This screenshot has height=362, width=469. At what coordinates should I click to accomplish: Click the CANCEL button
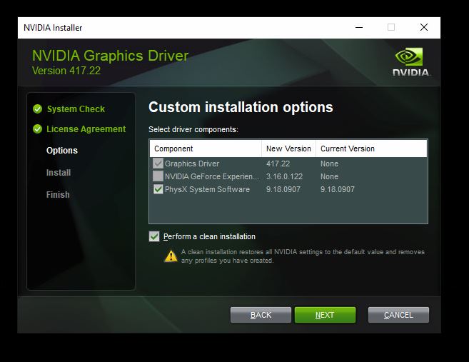(398, 315)
